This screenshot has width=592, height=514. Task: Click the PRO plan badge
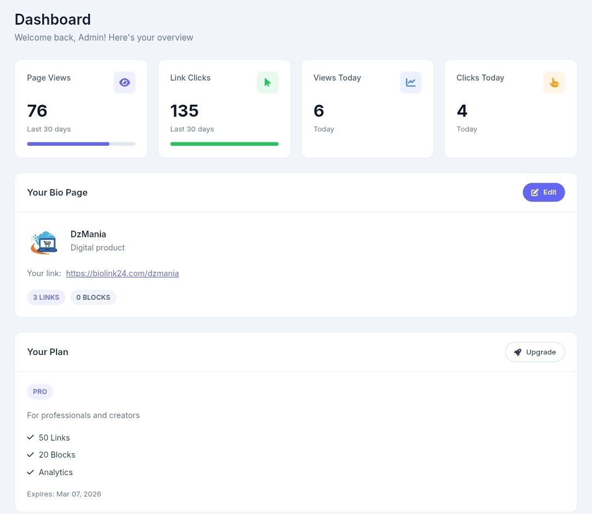coord(39,391)
